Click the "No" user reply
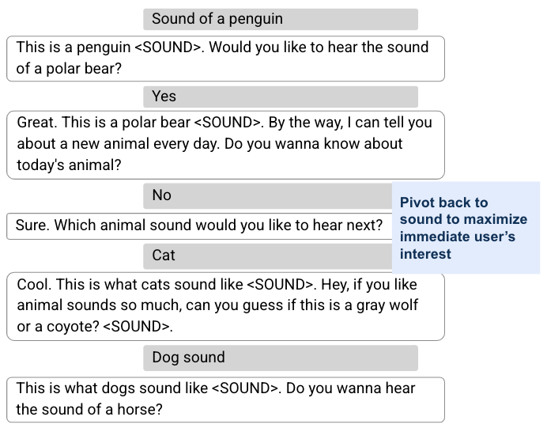The image size is (547, 428). click(267, 195)
